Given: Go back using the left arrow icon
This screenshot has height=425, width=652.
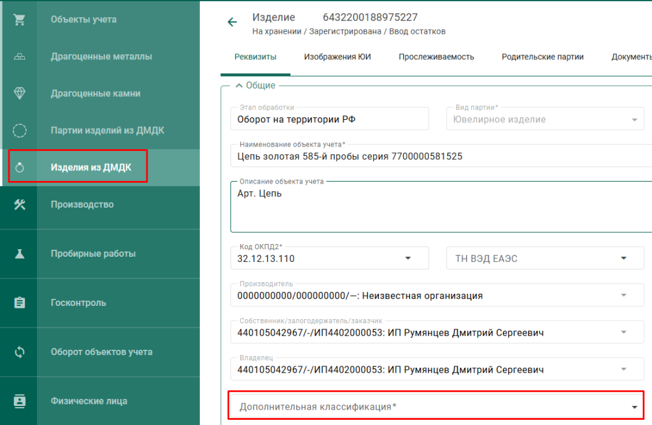Looking at the screenshot, I should (232, 22).
